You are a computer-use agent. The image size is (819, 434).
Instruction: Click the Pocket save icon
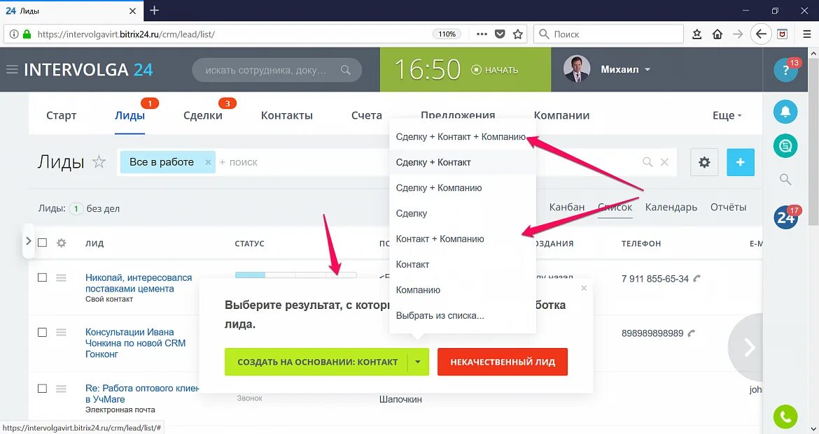pyautogui.click(x=500, y=34)
